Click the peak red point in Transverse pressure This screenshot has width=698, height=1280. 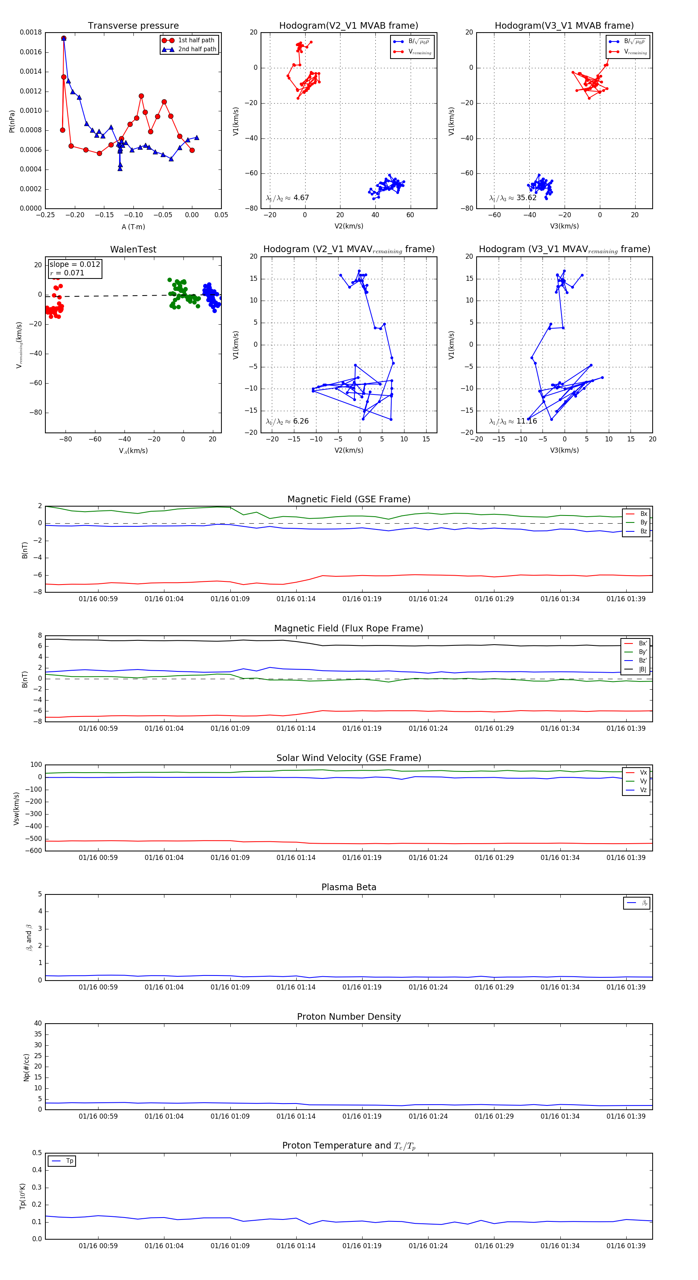(x=64, y=38)
